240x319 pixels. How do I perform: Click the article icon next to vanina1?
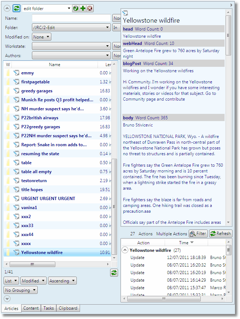pos(16,207)
